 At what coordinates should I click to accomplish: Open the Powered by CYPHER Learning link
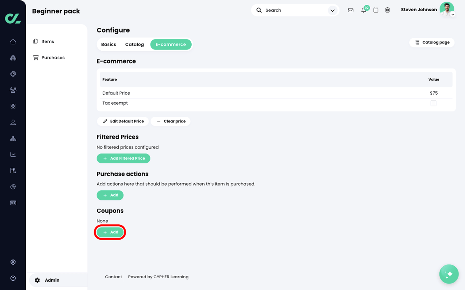coord(158,277)
